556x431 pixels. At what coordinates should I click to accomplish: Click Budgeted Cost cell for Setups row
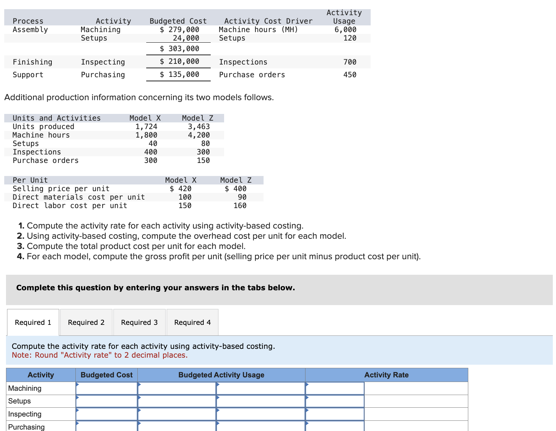point(106,401)
